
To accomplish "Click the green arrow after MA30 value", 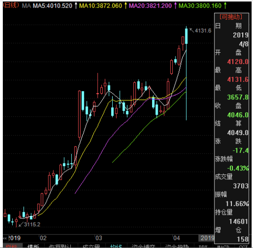I will (225, 6).
